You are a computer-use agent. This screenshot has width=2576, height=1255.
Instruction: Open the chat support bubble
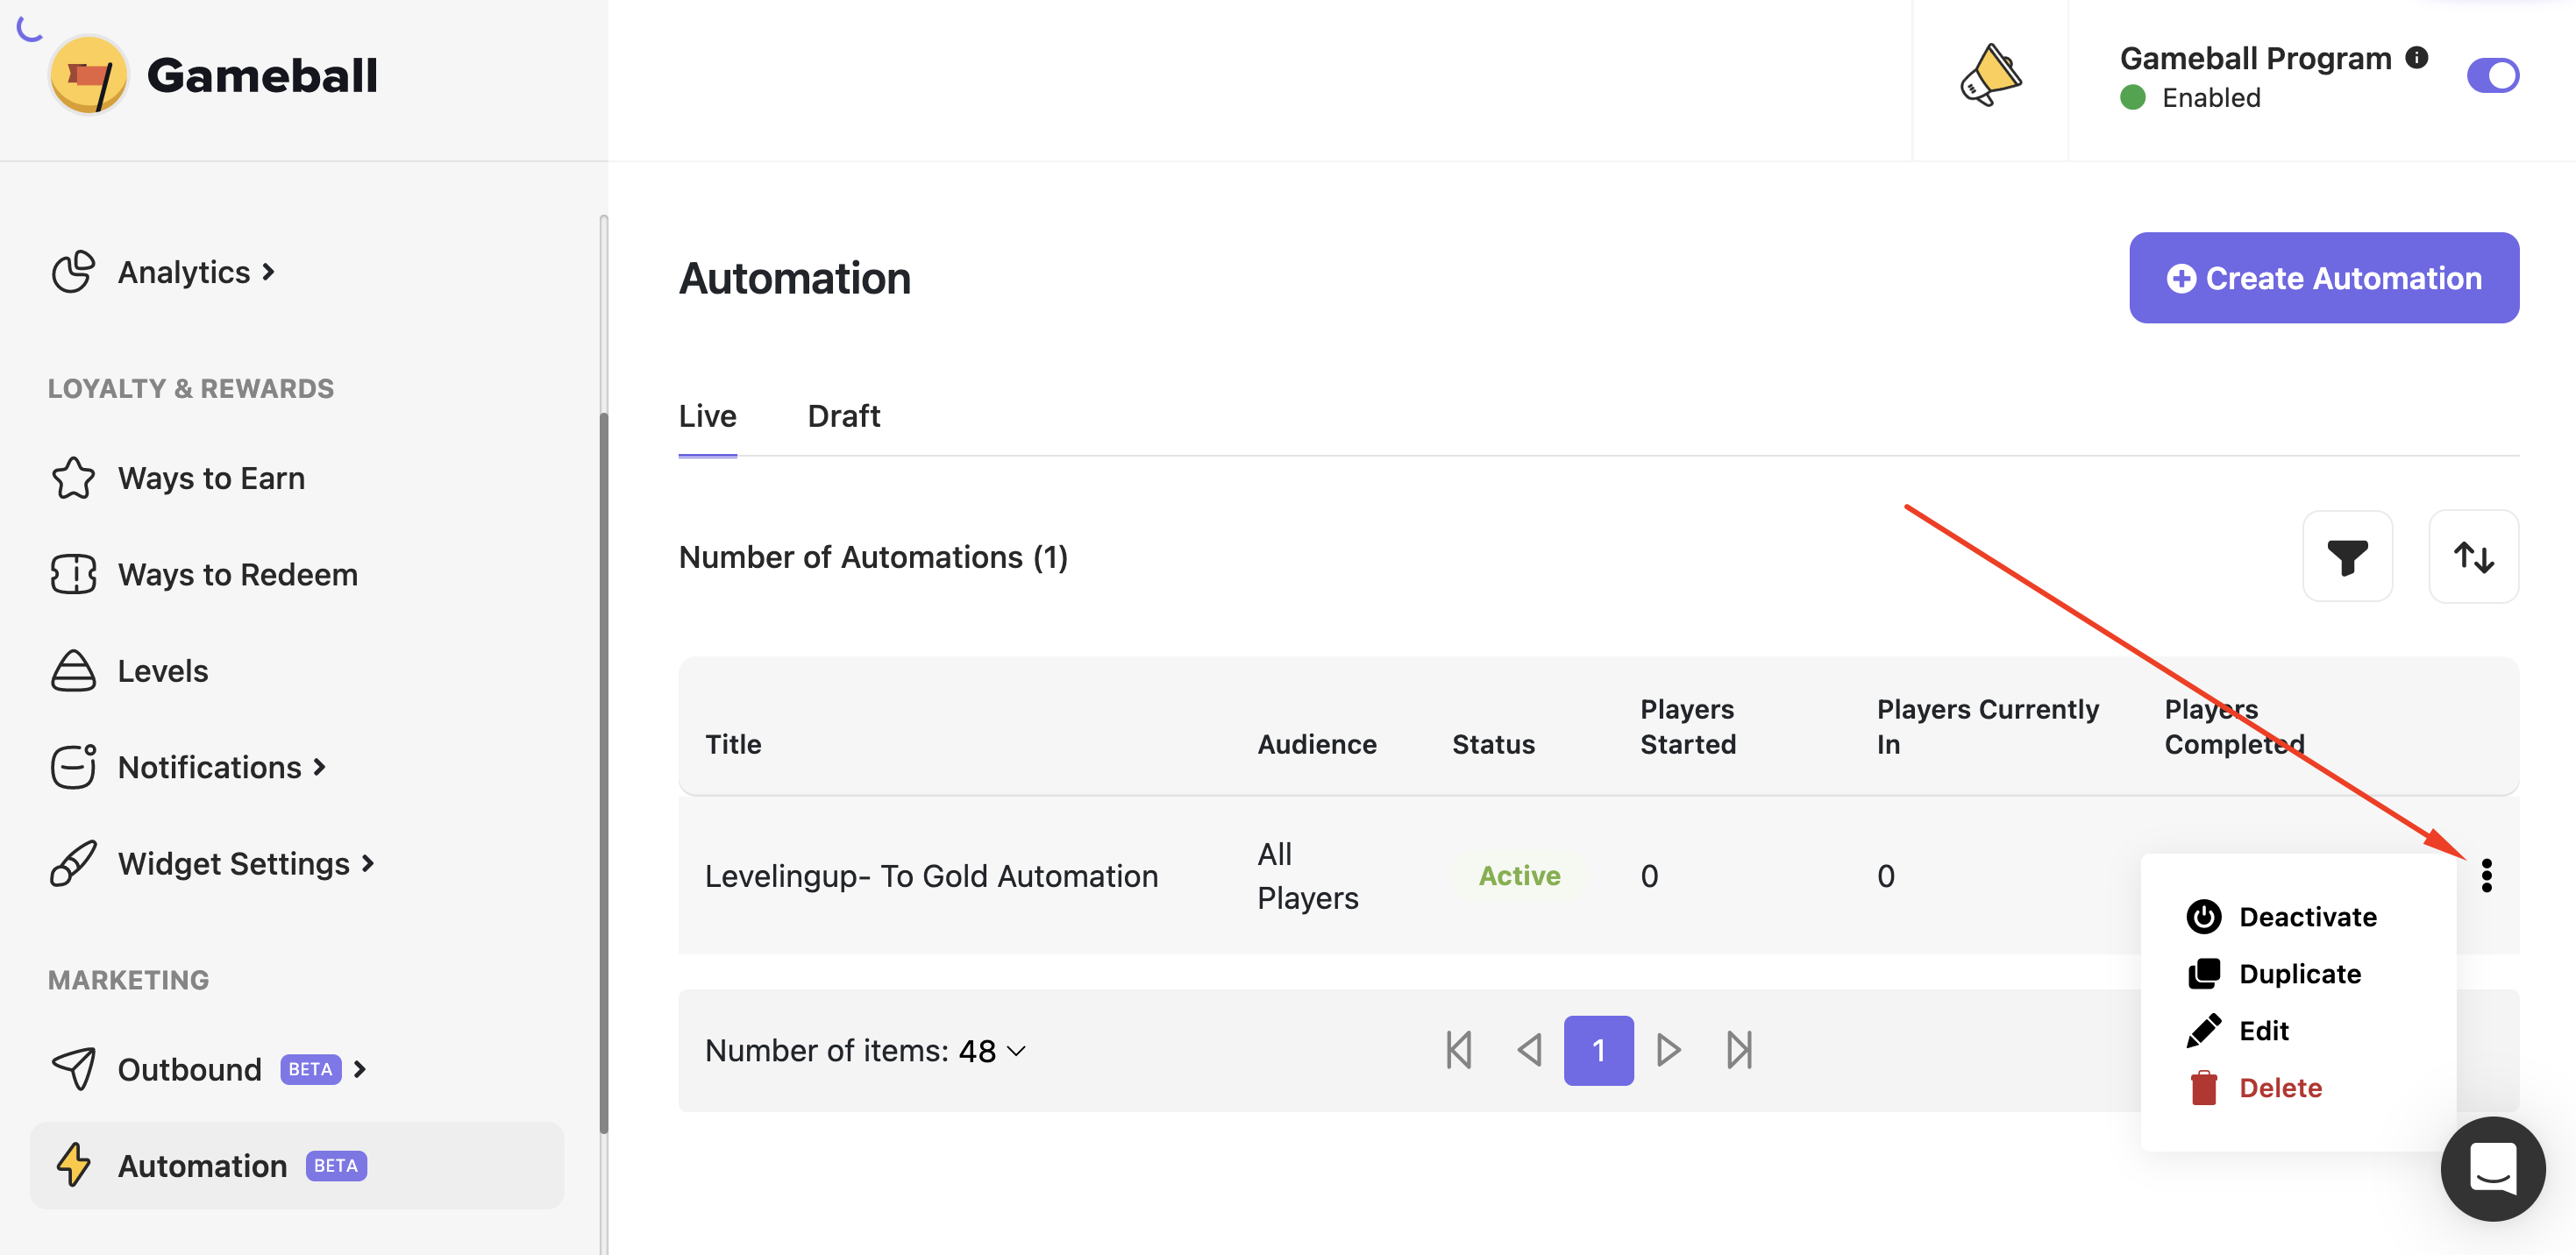pyautogui.click(x=2492, y=1168)
